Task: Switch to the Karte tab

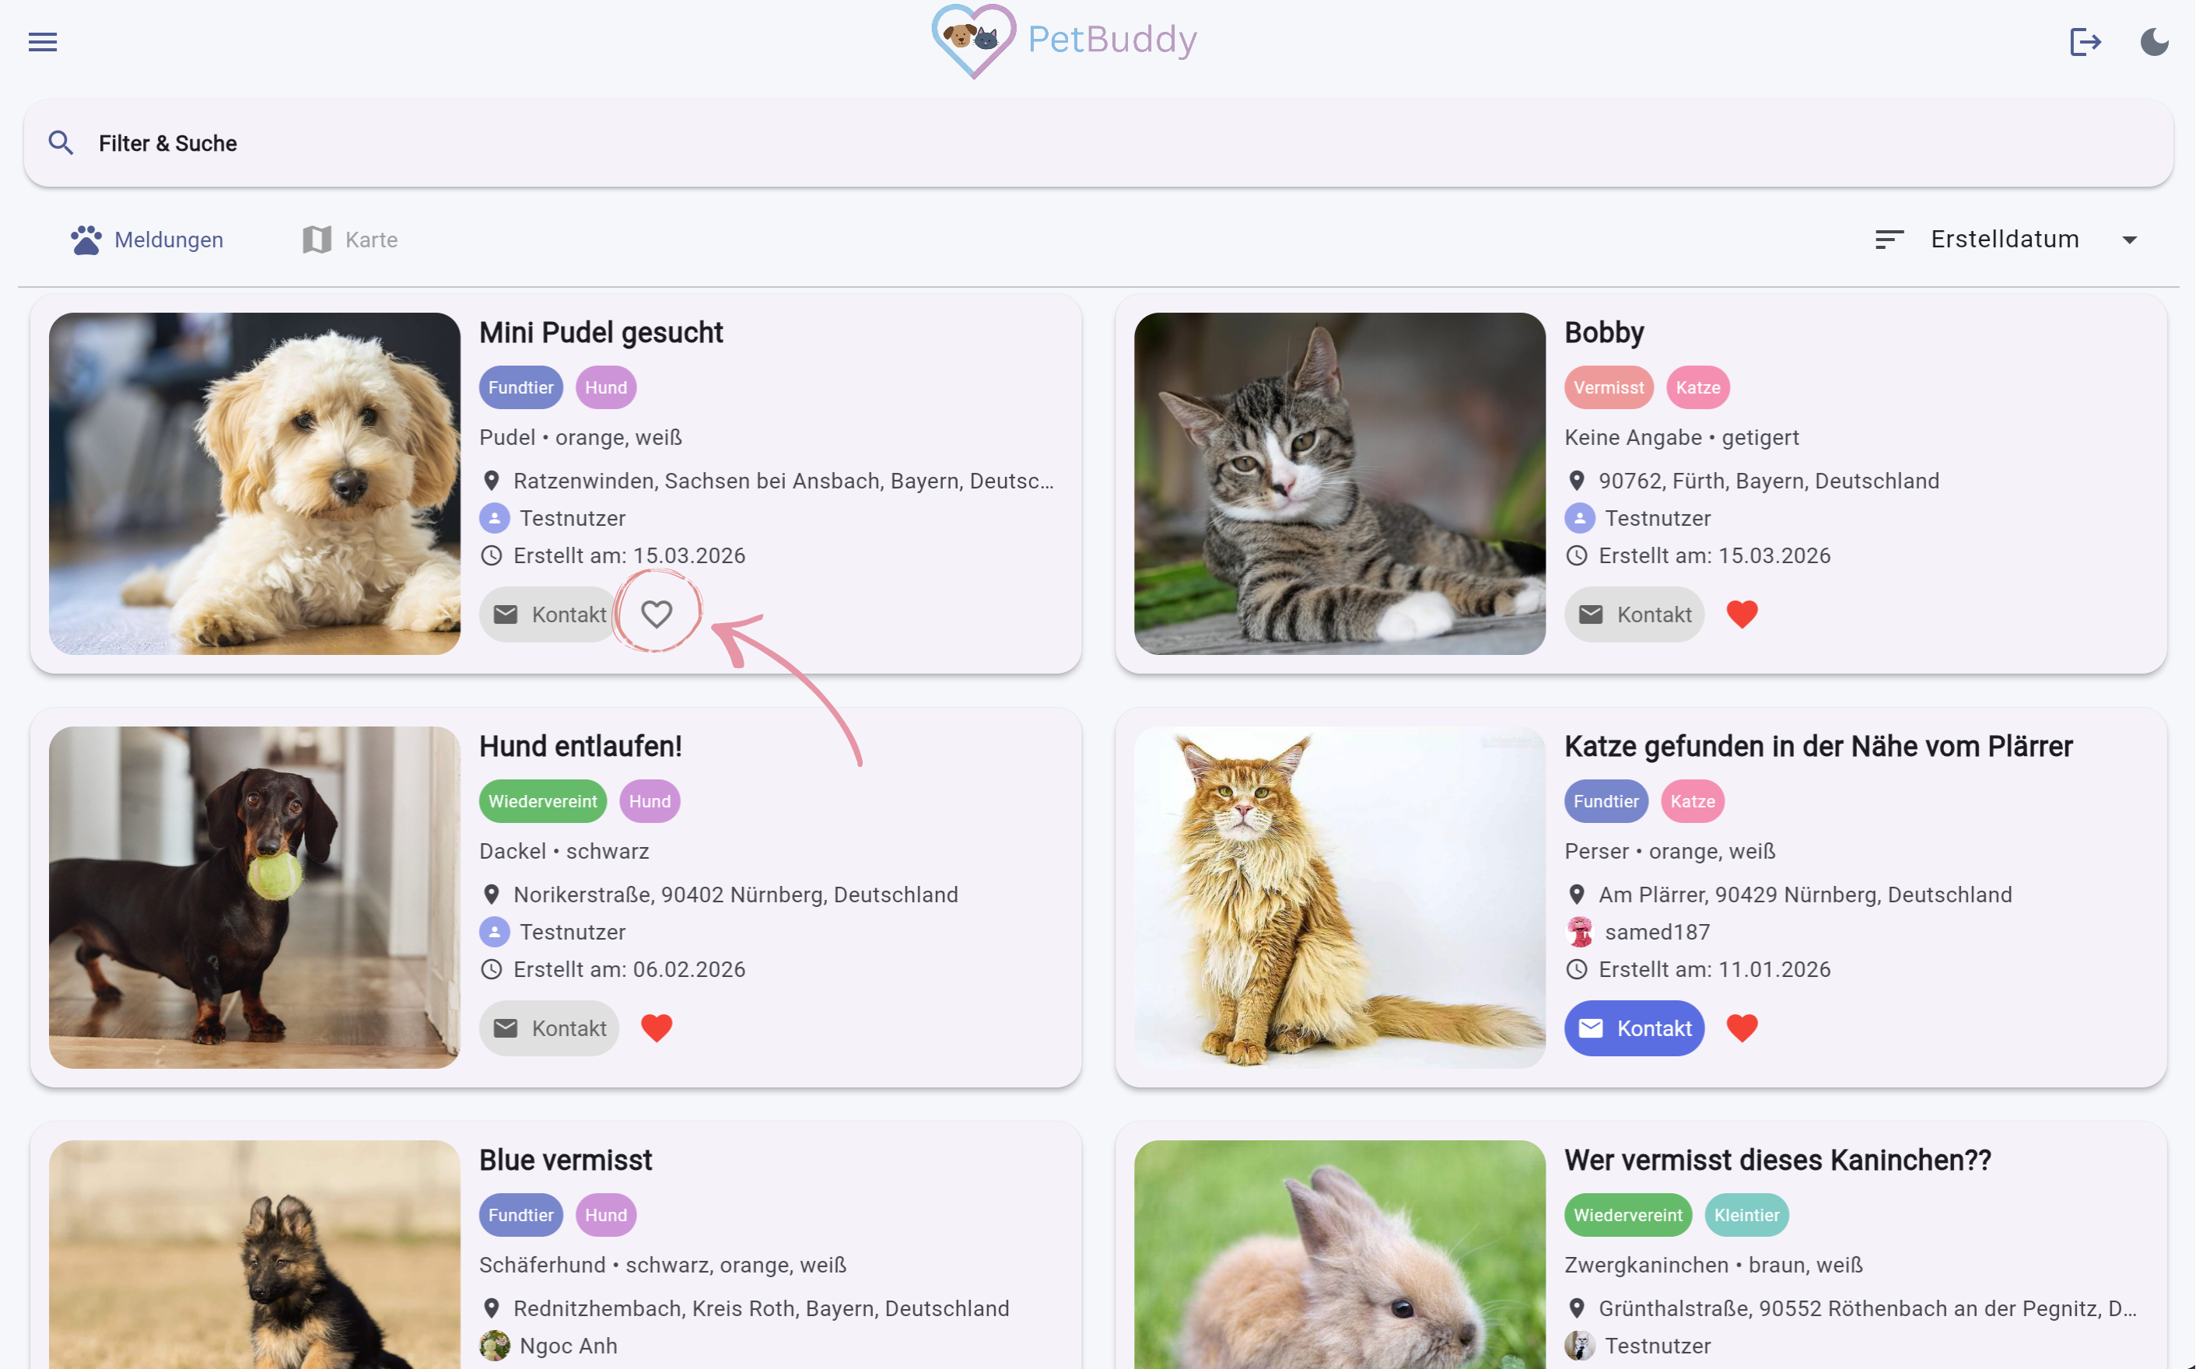Action: point(349,240)
